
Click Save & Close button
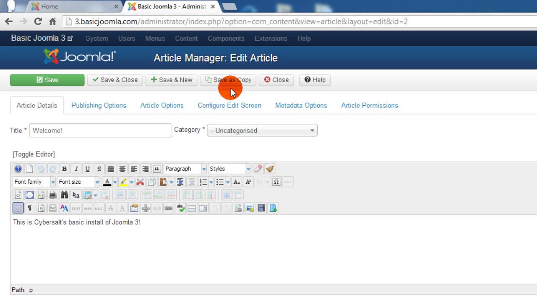pos(115,80)
